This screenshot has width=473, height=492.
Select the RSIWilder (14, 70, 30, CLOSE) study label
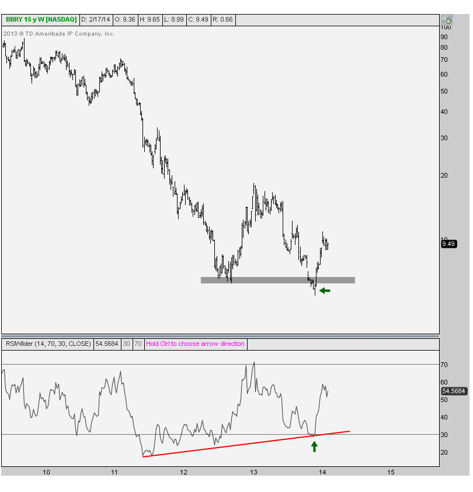pos(48,344)
